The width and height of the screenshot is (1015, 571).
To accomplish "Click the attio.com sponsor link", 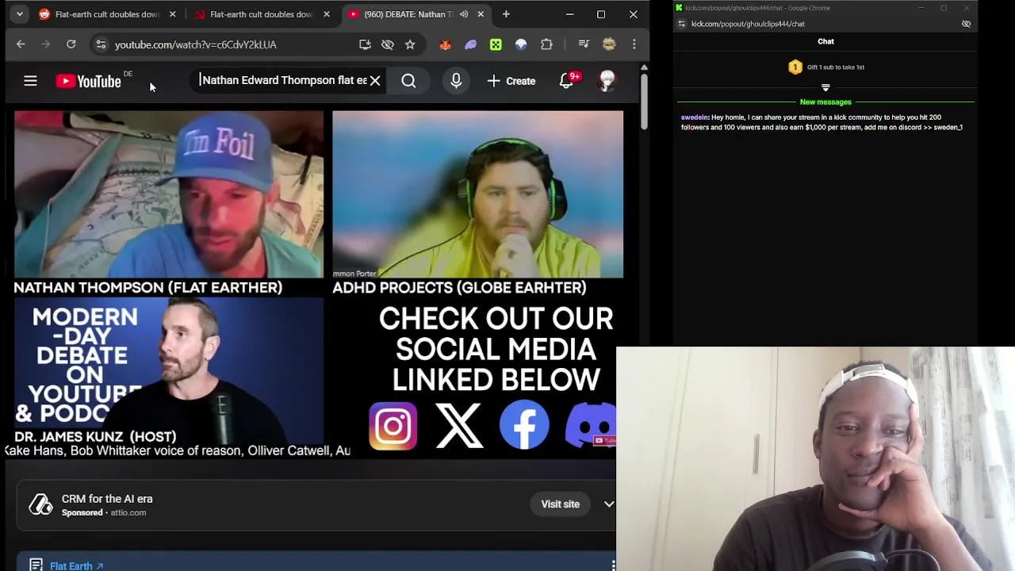I will (x=128, y=513).
